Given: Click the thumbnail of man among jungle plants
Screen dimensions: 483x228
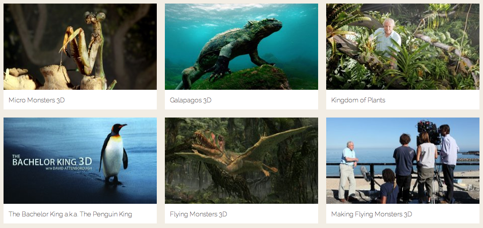Looking at the screenshot, I should point(403,46).
